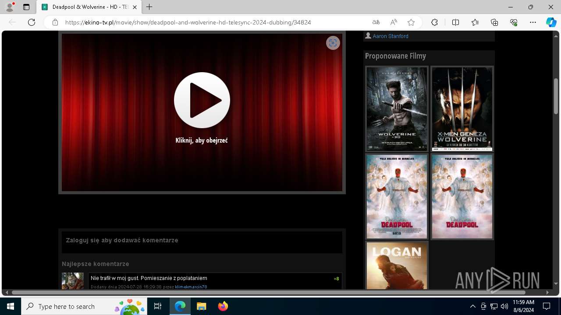
Task: Open the Logan movie poster
Action: [x=397, y=266]
